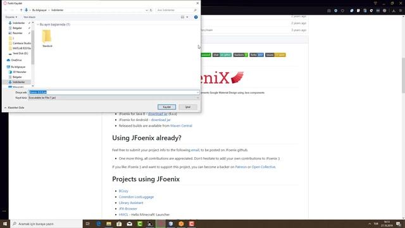Collapse the 'Bu ayın başlarında' group
The width and height of the screenshot is (405, 228).
pos(38,25)
